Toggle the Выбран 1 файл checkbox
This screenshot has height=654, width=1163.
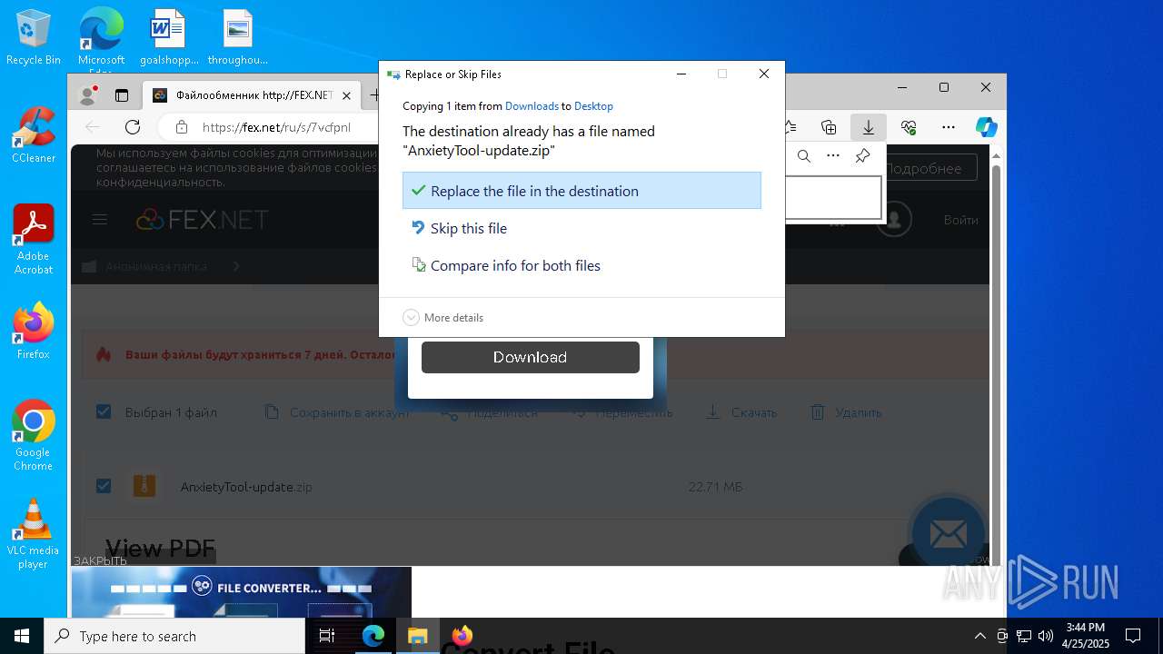[x=104, y=412]
